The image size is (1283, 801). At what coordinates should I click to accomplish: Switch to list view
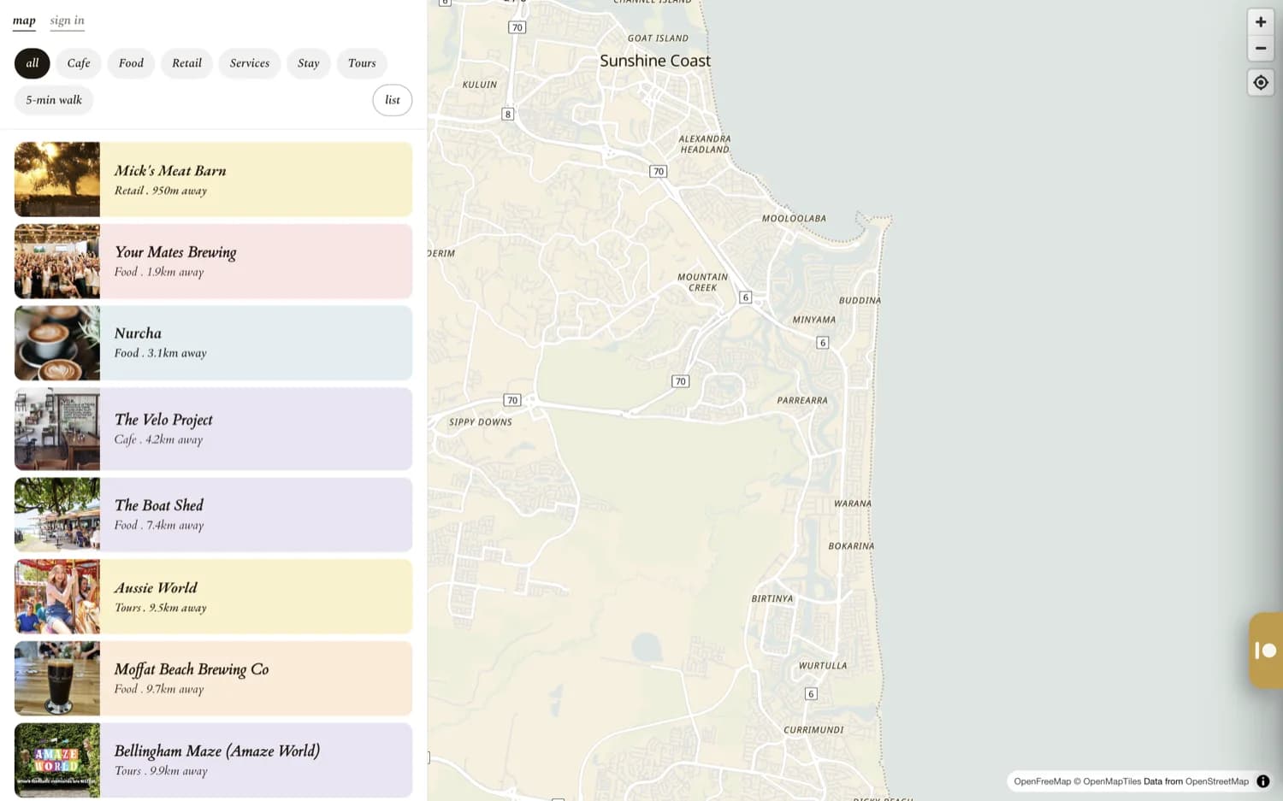(393, 100)
